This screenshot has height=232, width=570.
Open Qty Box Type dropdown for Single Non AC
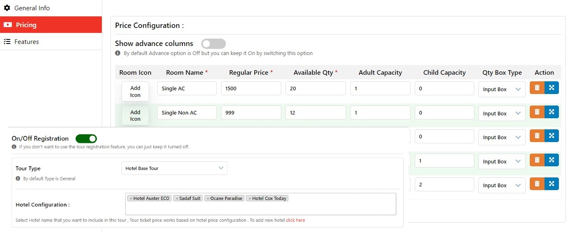pyautogui.click(x=501, y=113)
